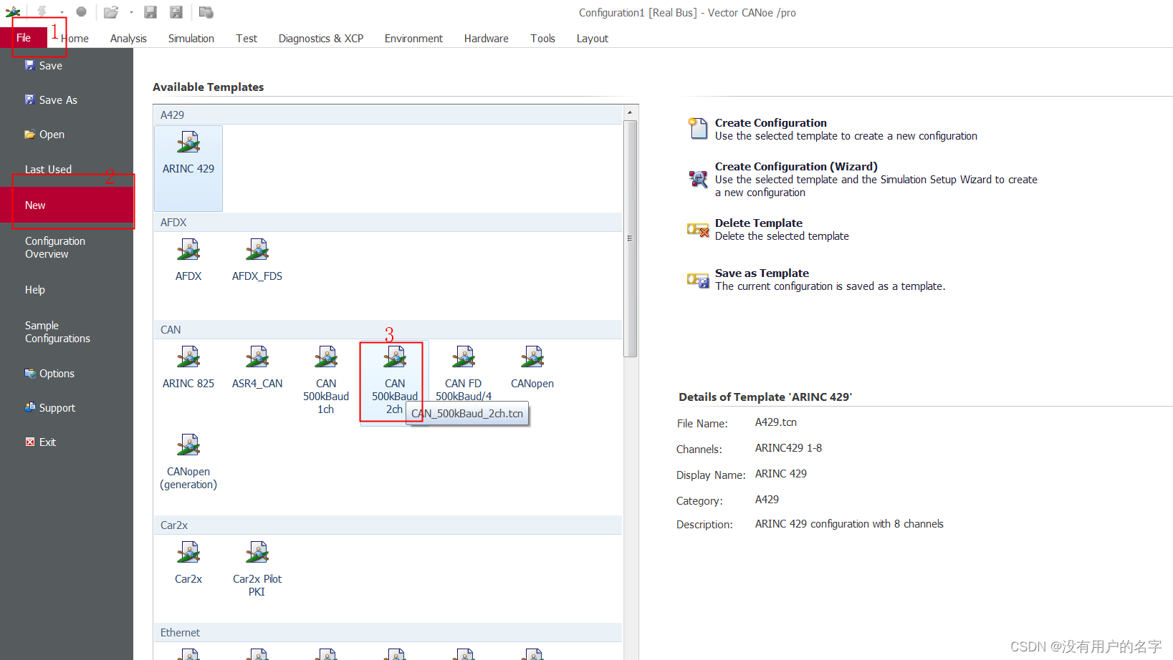
Task: Click templates list scrollbar thumb
Action: (x=631, y=238)
